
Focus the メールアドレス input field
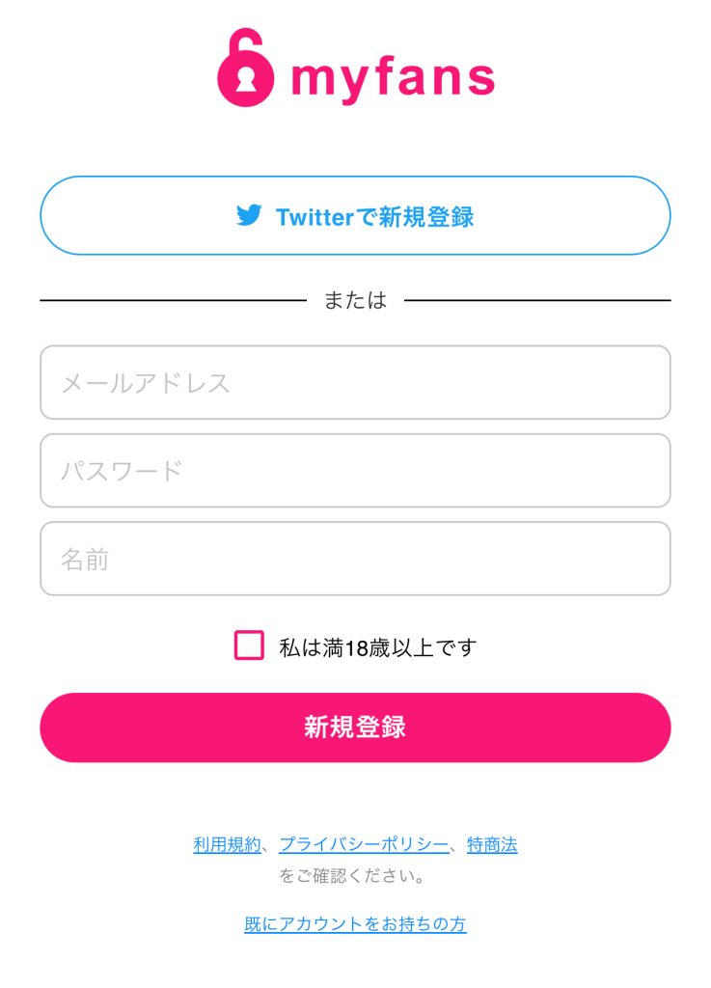[355, 383]
